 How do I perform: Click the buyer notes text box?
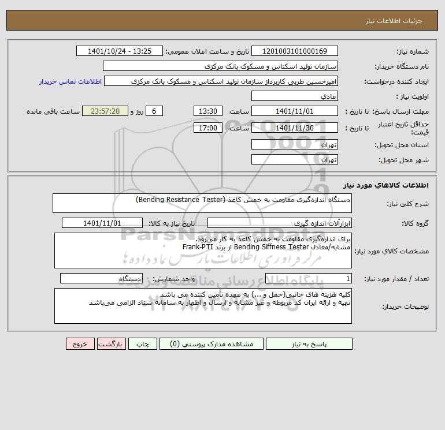coord(203,306)
